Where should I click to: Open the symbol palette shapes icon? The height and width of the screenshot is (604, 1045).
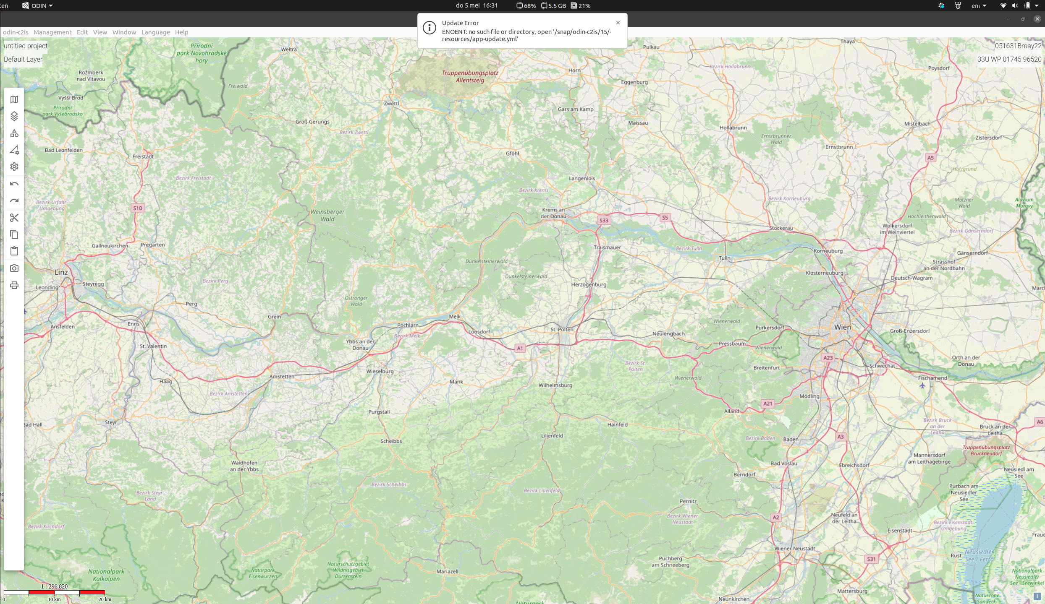tap(14, 133)
